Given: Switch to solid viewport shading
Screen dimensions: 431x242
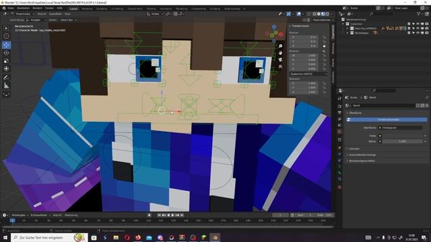Looking at the screenshot, I should [x=319, y=13].
